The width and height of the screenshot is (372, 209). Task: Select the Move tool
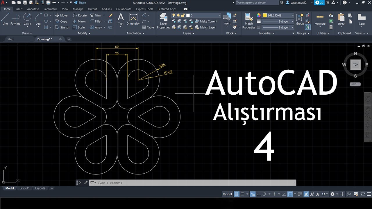[x=61, y=15]
